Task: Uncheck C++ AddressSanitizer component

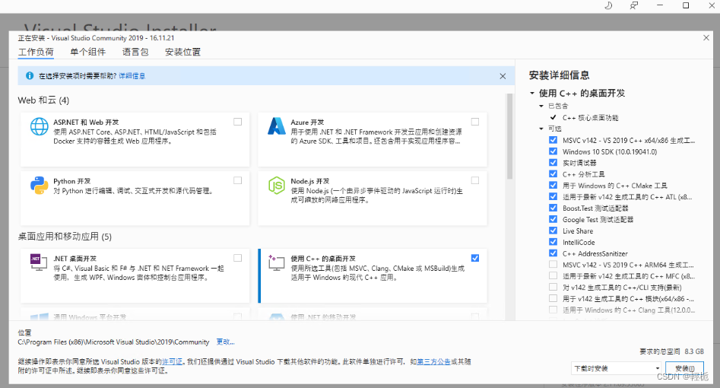Action: click(x=553, y=253)
